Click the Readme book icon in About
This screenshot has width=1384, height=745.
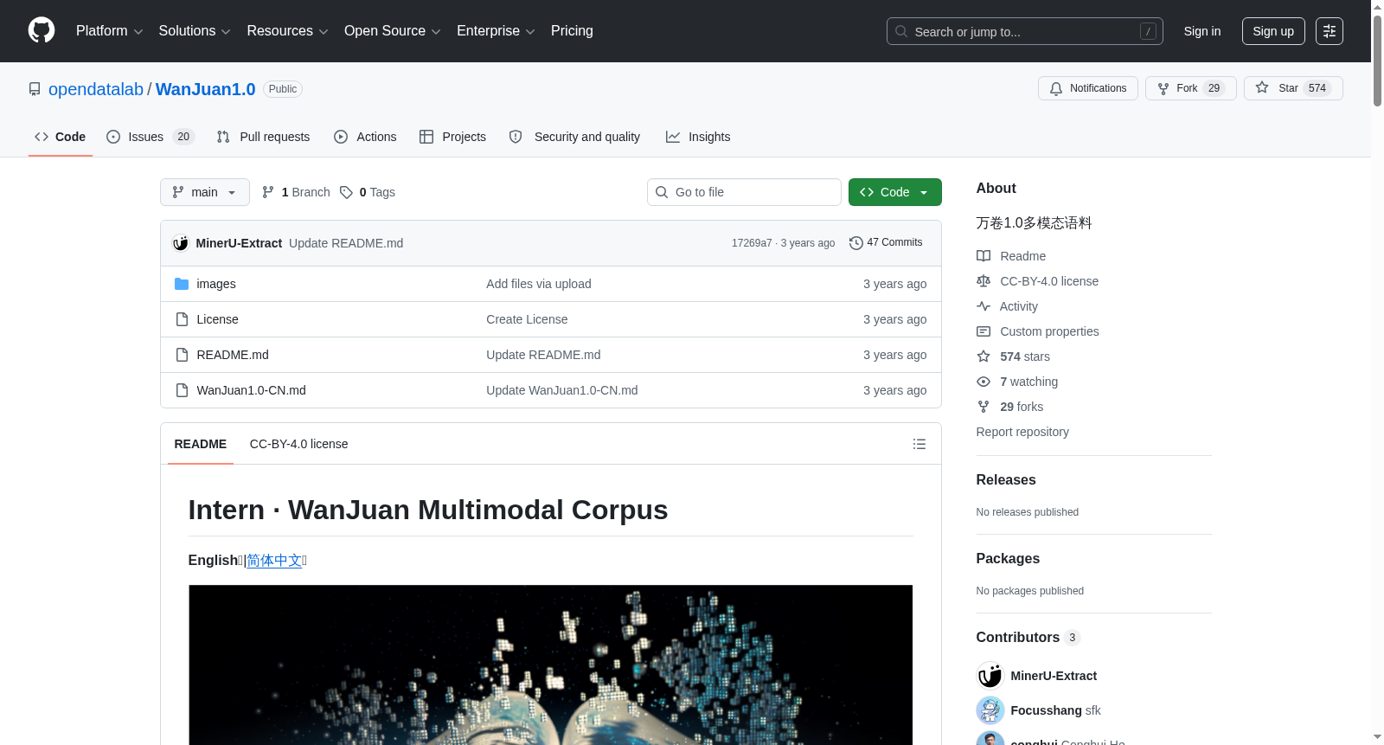click(x=984, y=256)
